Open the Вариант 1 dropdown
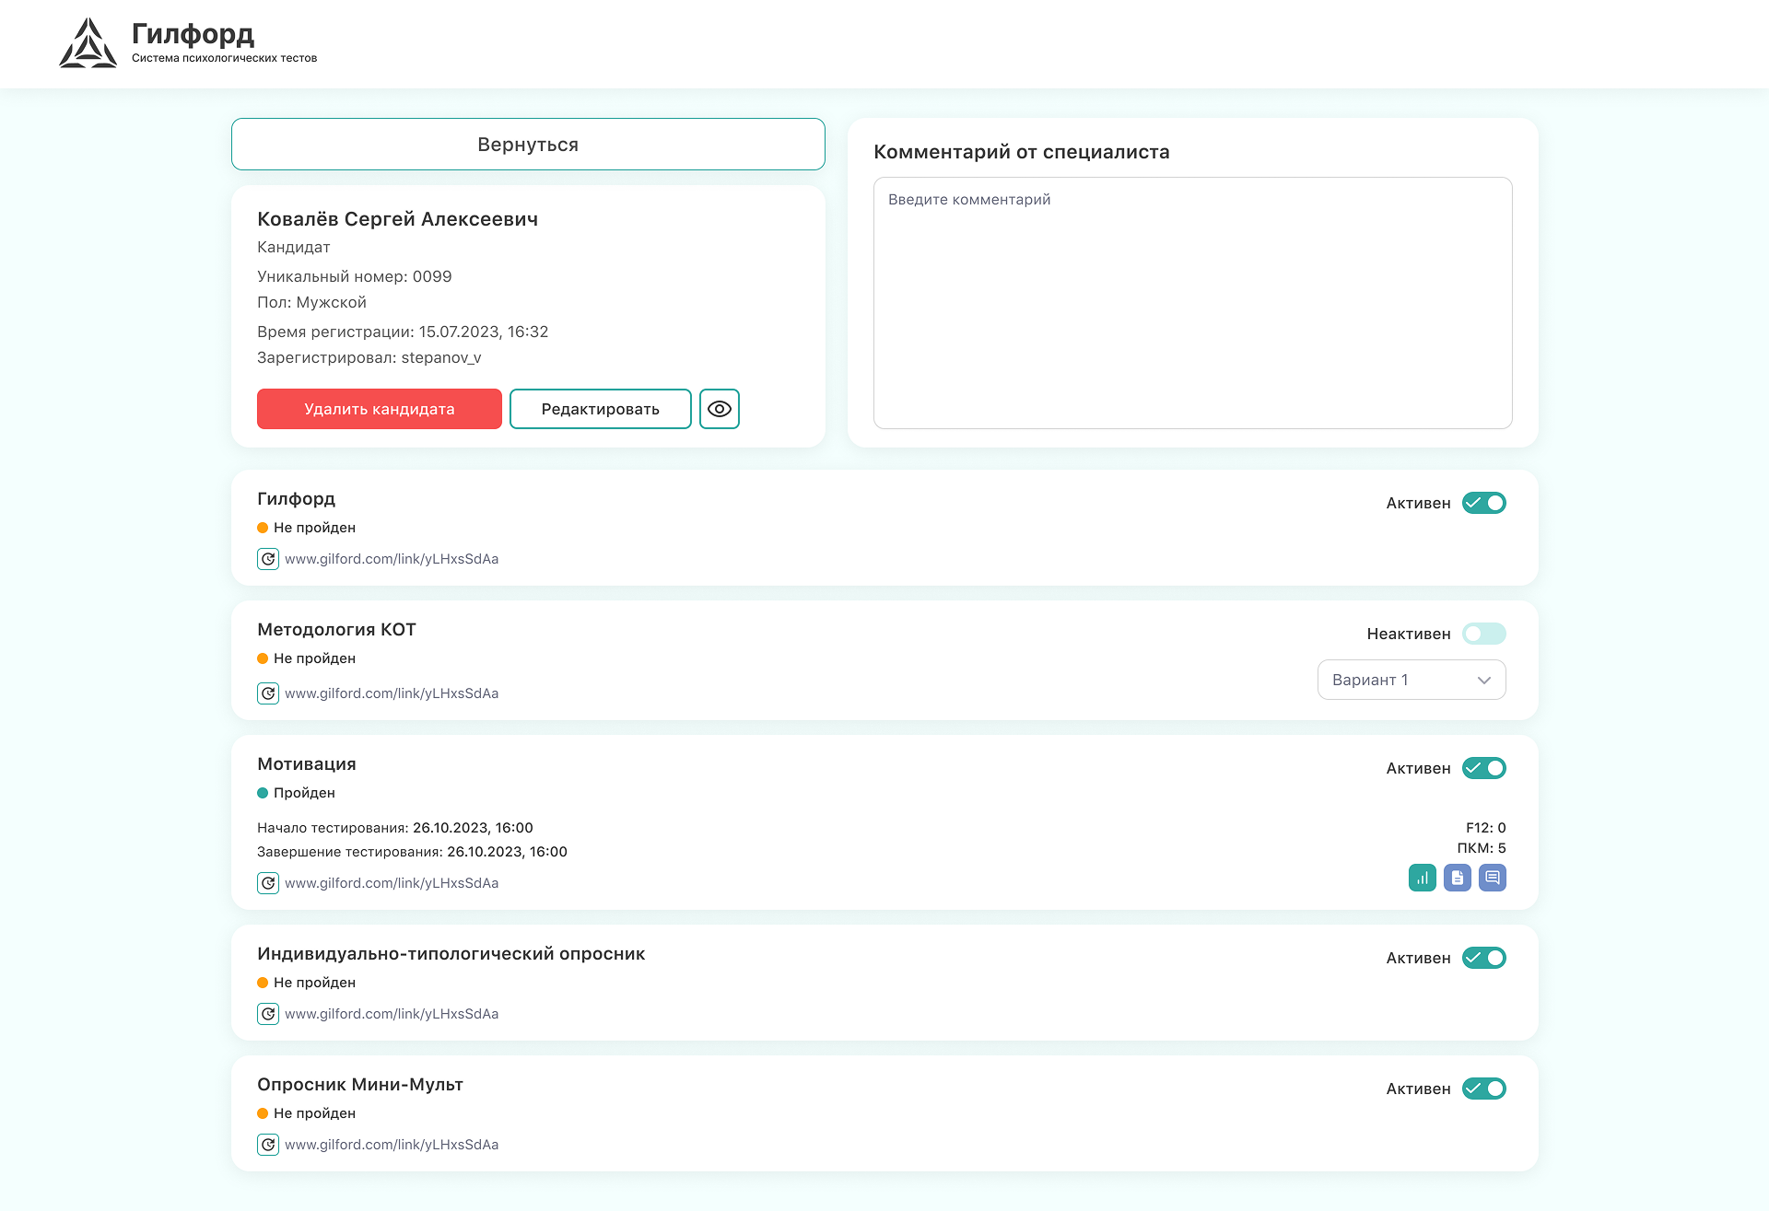Screen dimensions: 1769x1211 coord(1411,680)
